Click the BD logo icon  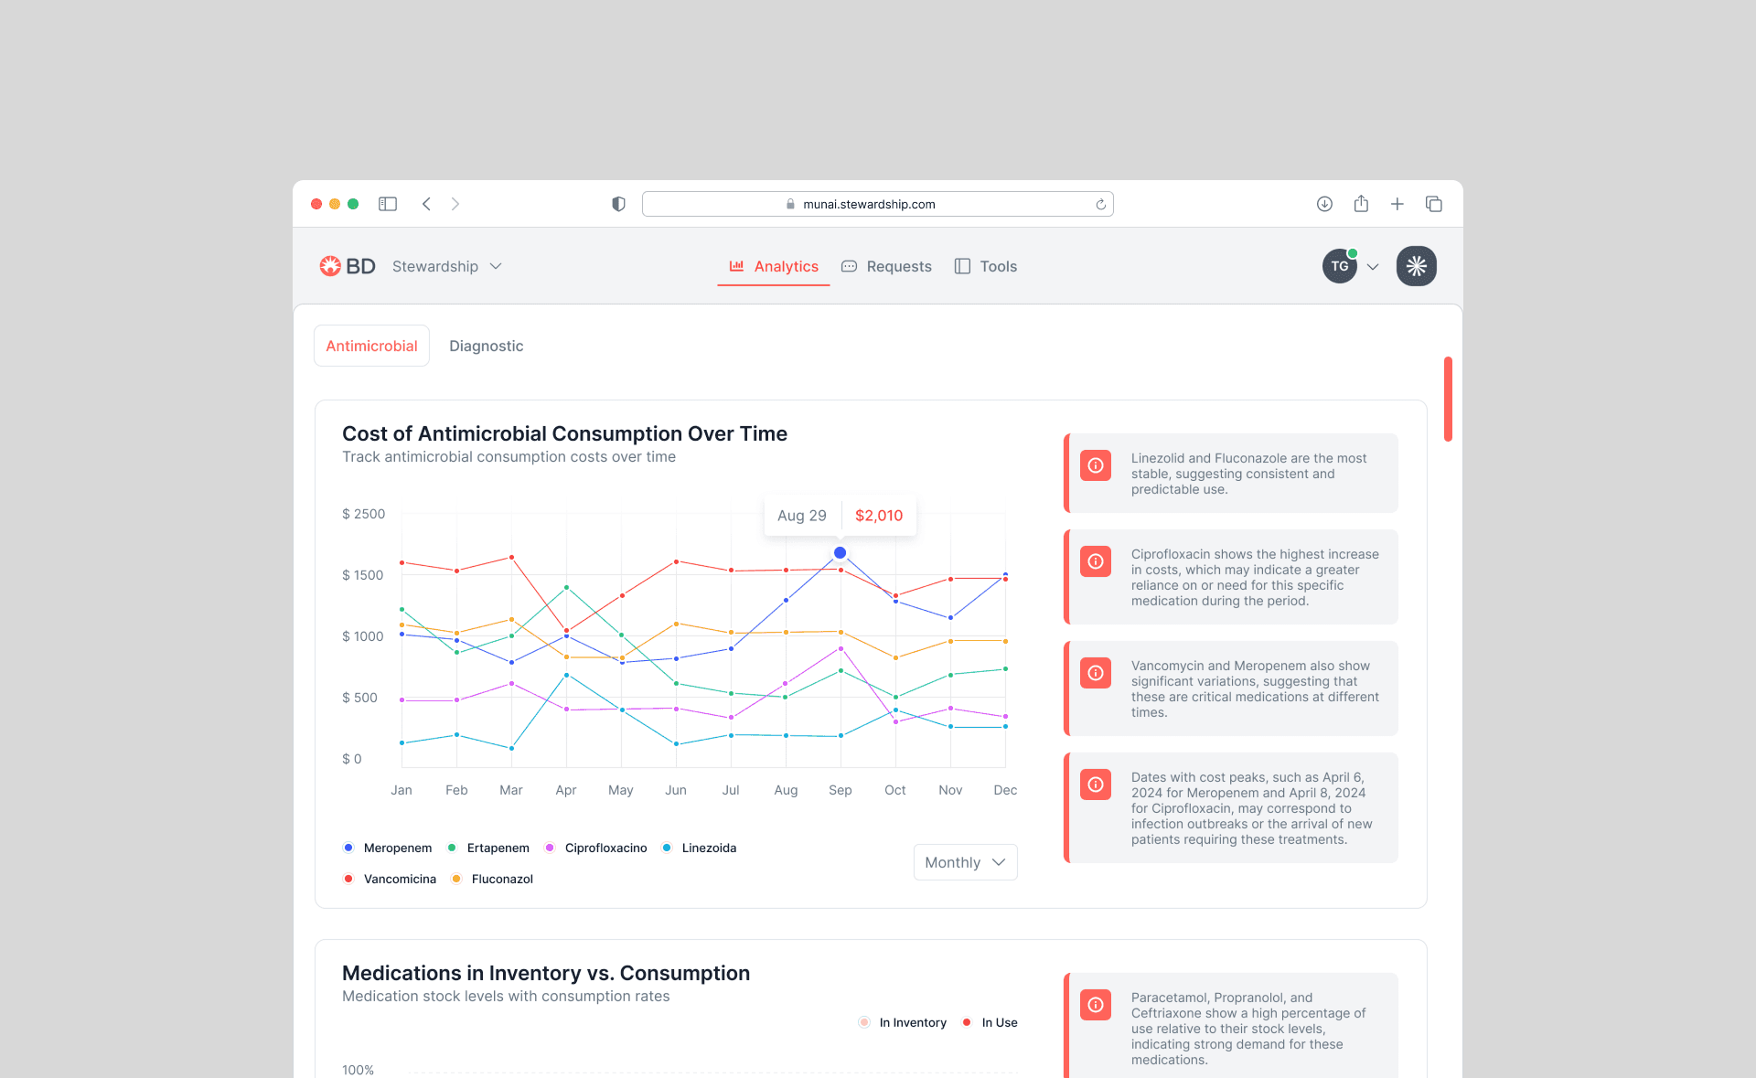[330, 266]
